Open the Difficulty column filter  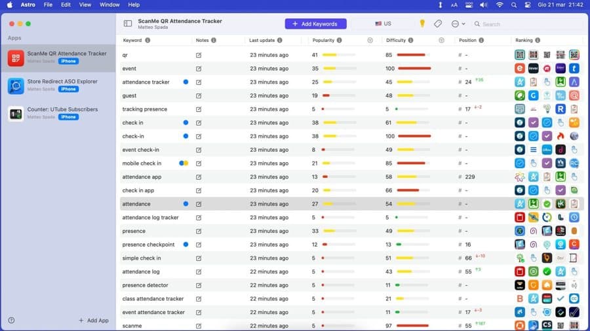pyautogui.click(x=441, y=40)
